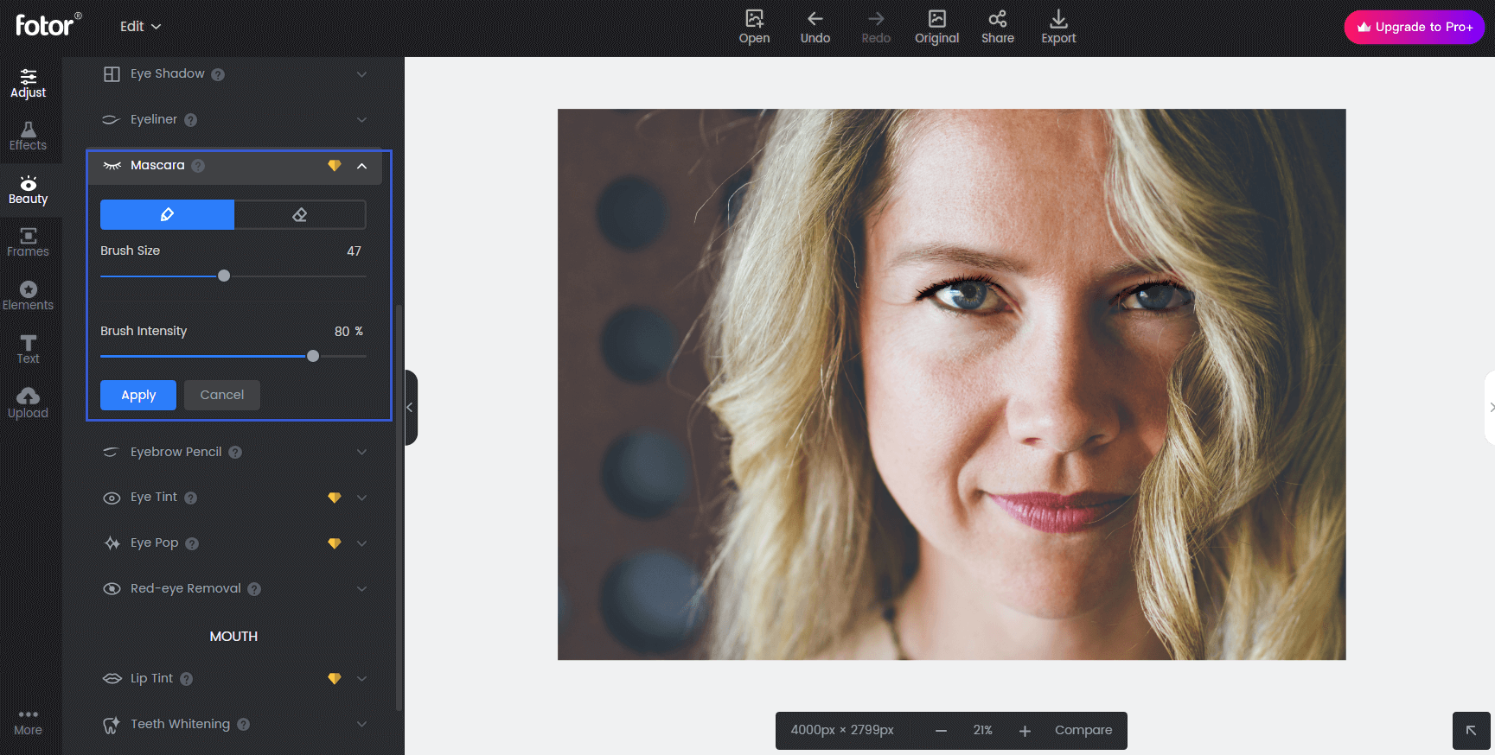1495x755 pixels.
Task: Click Eye Pop help icon
Action: coord(192,543)
